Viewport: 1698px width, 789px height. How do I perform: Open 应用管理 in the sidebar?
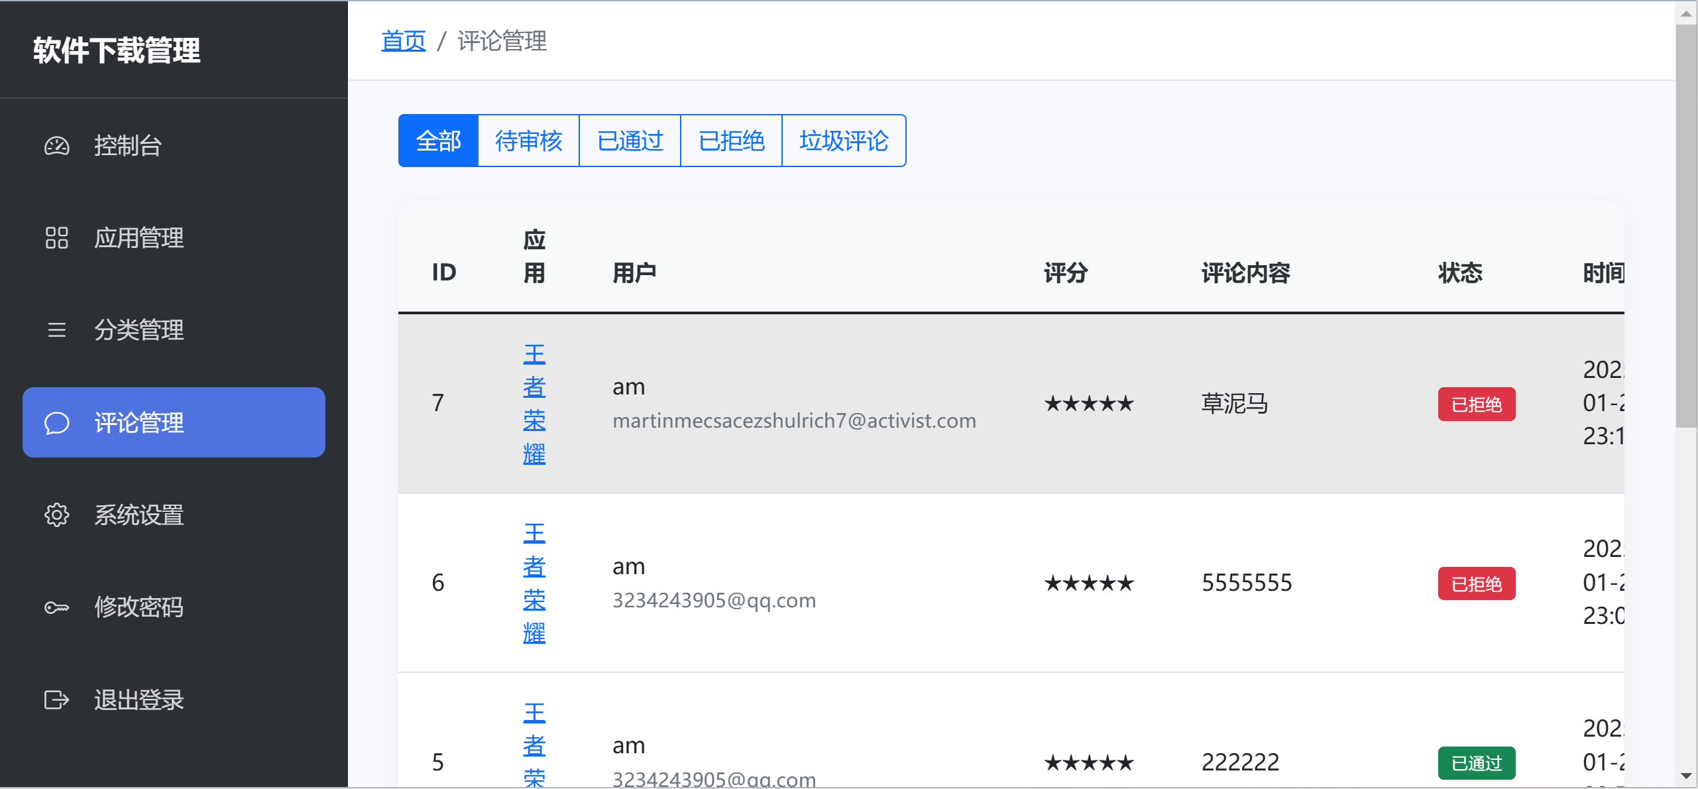coord(139,237)
